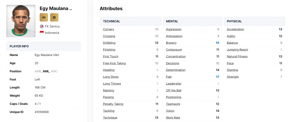
Task: Click the FK Senica club crest
Action: (42, 26)
